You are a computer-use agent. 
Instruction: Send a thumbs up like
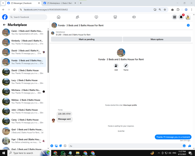coord(190,146)
